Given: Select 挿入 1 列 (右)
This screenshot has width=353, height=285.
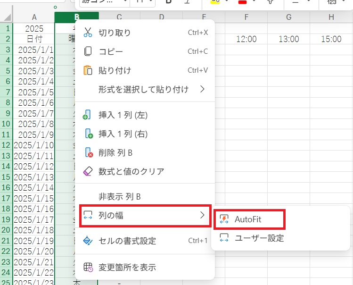Looking at the screenshot, I should [x=145, y=134].
